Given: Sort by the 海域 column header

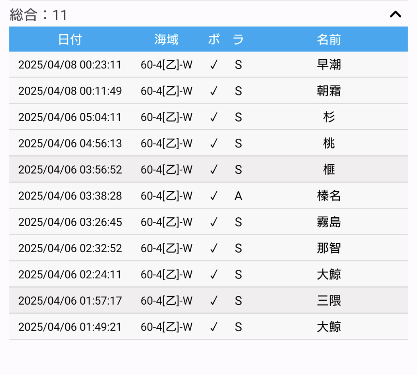Looking at the screenshot, I should 167,40.
